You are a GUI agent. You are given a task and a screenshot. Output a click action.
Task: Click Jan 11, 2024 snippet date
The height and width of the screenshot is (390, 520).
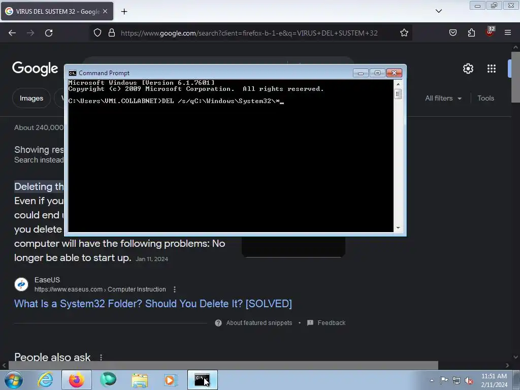click(x=151, y=259)
